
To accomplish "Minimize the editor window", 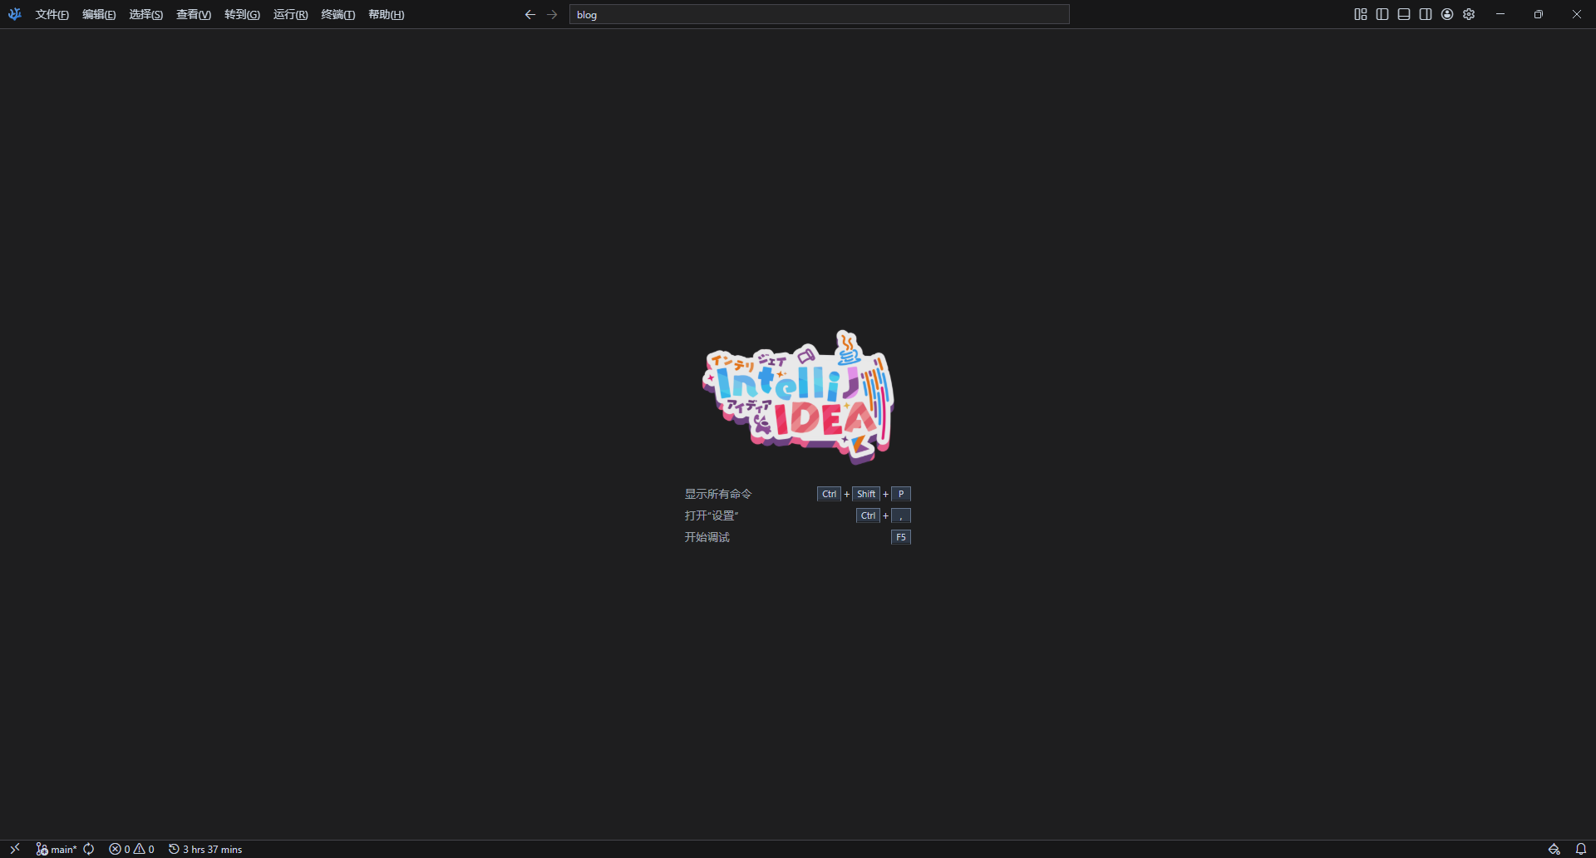I will [1500, 14].
